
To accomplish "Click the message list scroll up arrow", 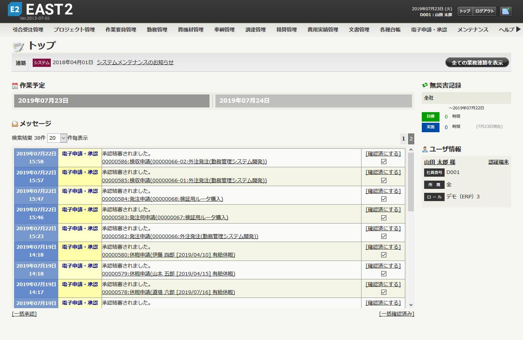I will click(411, 150).
